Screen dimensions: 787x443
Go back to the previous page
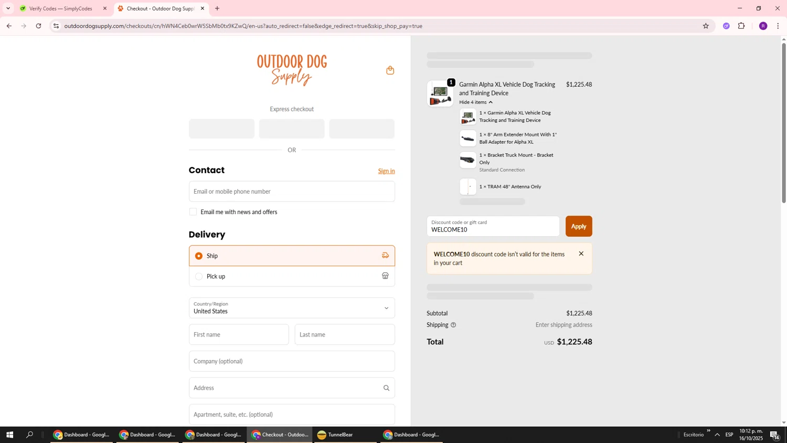(9, 26)
